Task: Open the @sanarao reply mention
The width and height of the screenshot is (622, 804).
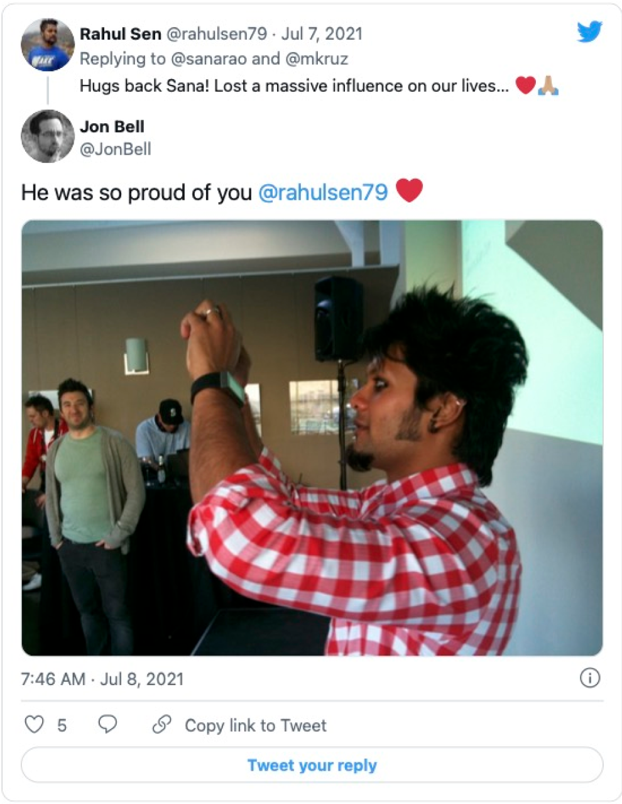Action: (x=209, y=59)
